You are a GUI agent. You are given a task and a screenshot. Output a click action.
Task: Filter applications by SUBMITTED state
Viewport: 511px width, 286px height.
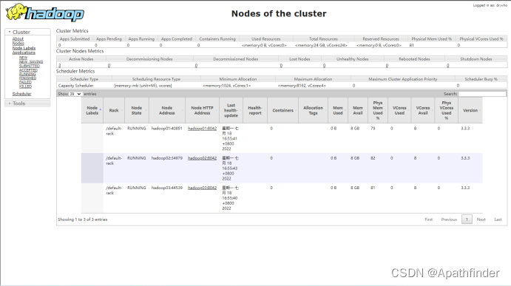pyautogui.click(x=30, y=66)
